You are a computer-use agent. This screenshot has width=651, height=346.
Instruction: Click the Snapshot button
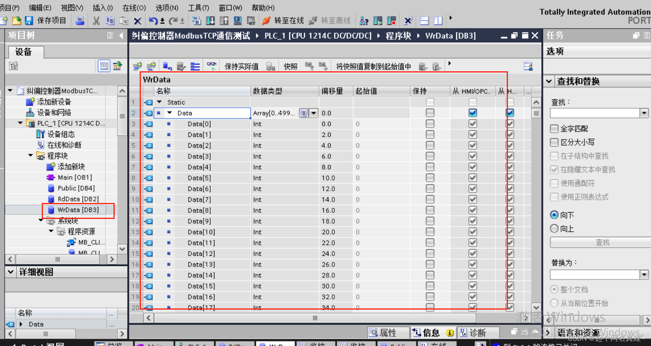[x=291, y=67]
